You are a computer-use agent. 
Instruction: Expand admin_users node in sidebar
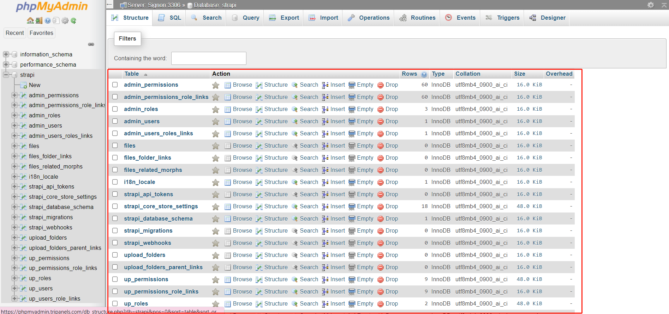coord(14,125)
